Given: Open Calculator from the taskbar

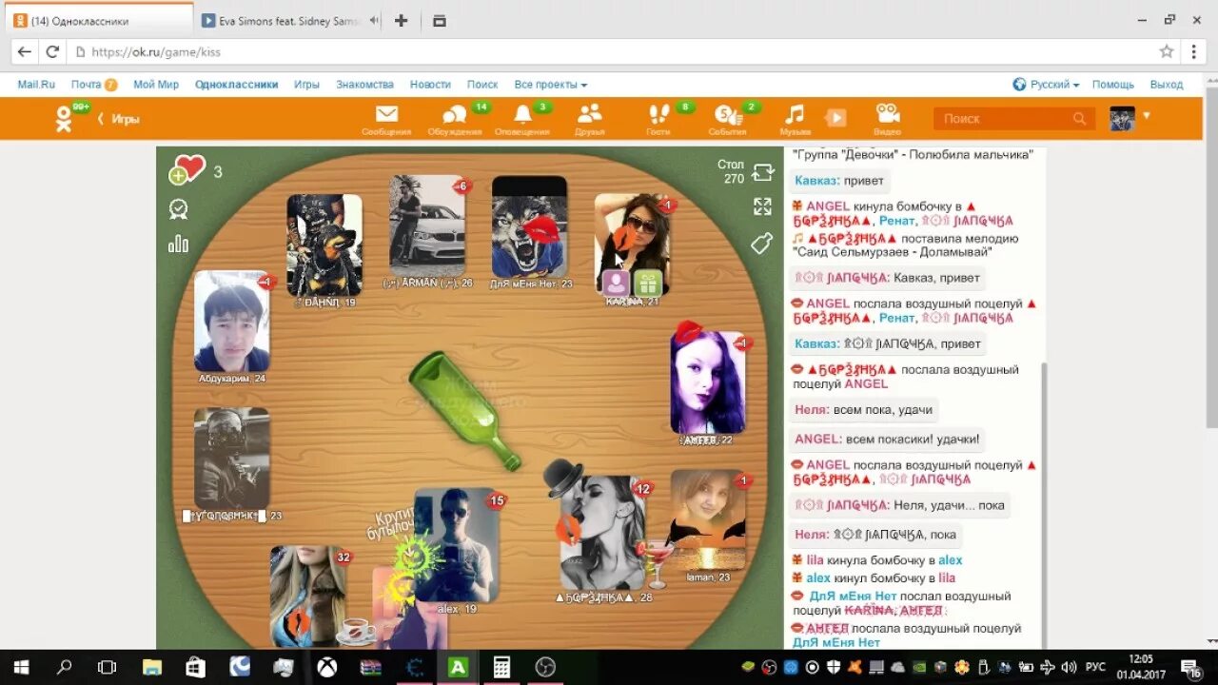Looking at the screenshot, I should [x=501, y=667].
